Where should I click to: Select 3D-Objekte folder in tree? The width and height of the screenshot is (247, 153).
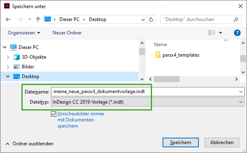[x=34, y=57]
